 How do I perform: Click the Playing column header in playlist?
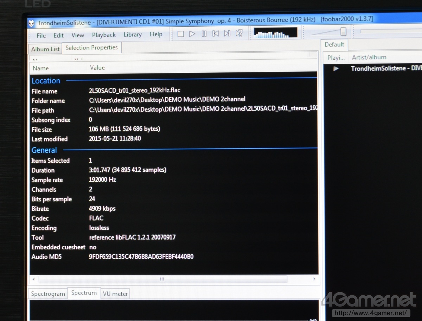click(x=336, y=58)
